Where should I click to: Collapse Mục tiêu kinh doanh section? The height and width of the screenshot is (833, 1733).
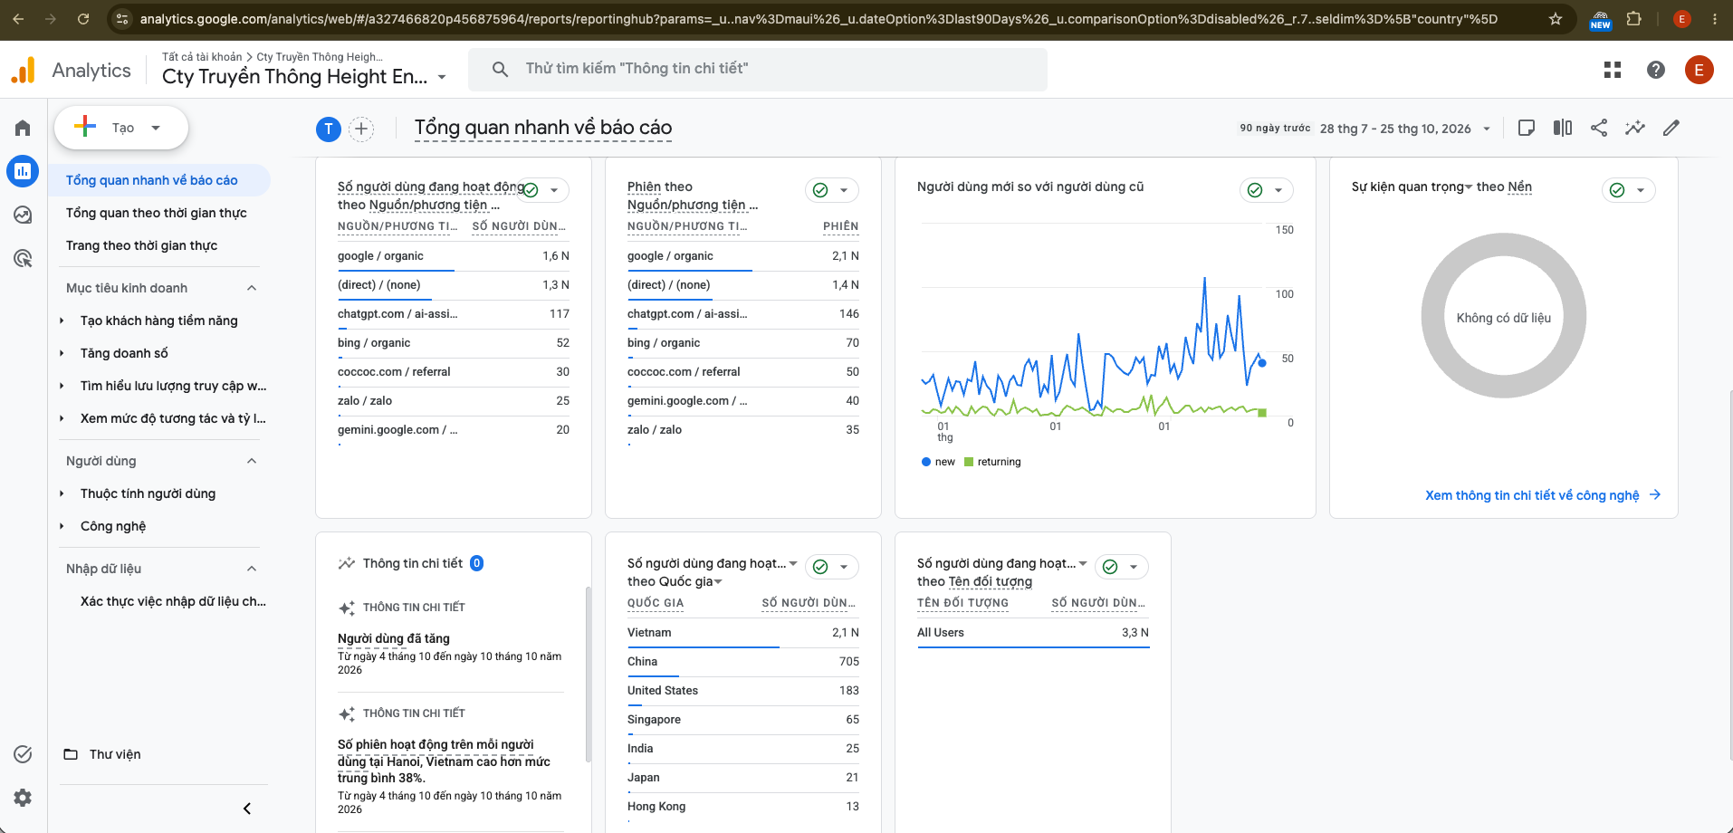tap(252, 288)
